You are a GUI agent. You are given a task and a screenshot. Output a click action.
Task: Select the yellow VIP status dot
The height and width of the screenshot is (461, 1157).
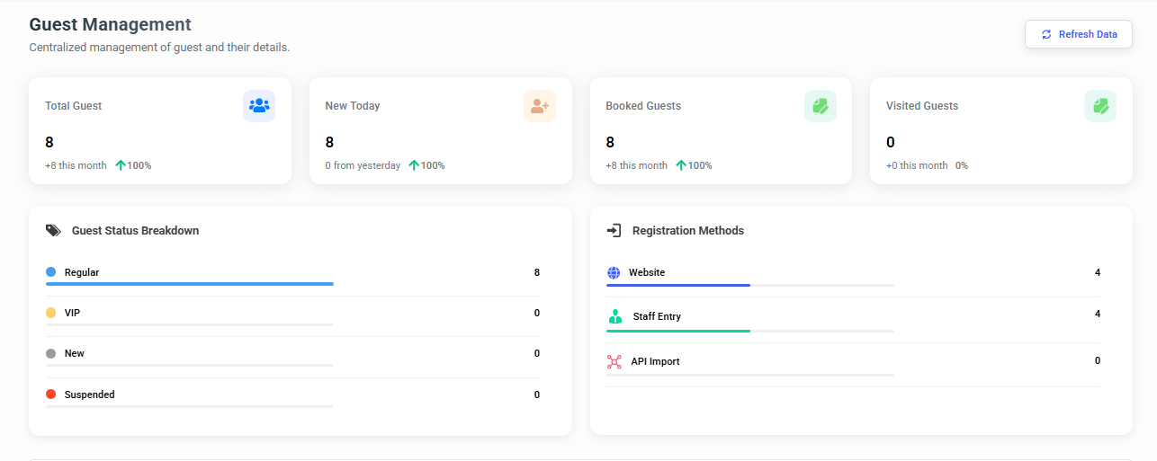coord(51,313)
